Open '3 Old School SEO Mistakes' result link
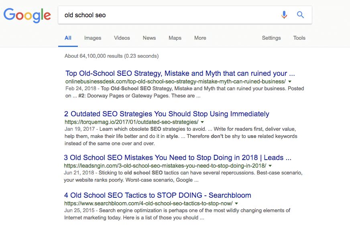 pyautogui.click(x=177, y=158)
